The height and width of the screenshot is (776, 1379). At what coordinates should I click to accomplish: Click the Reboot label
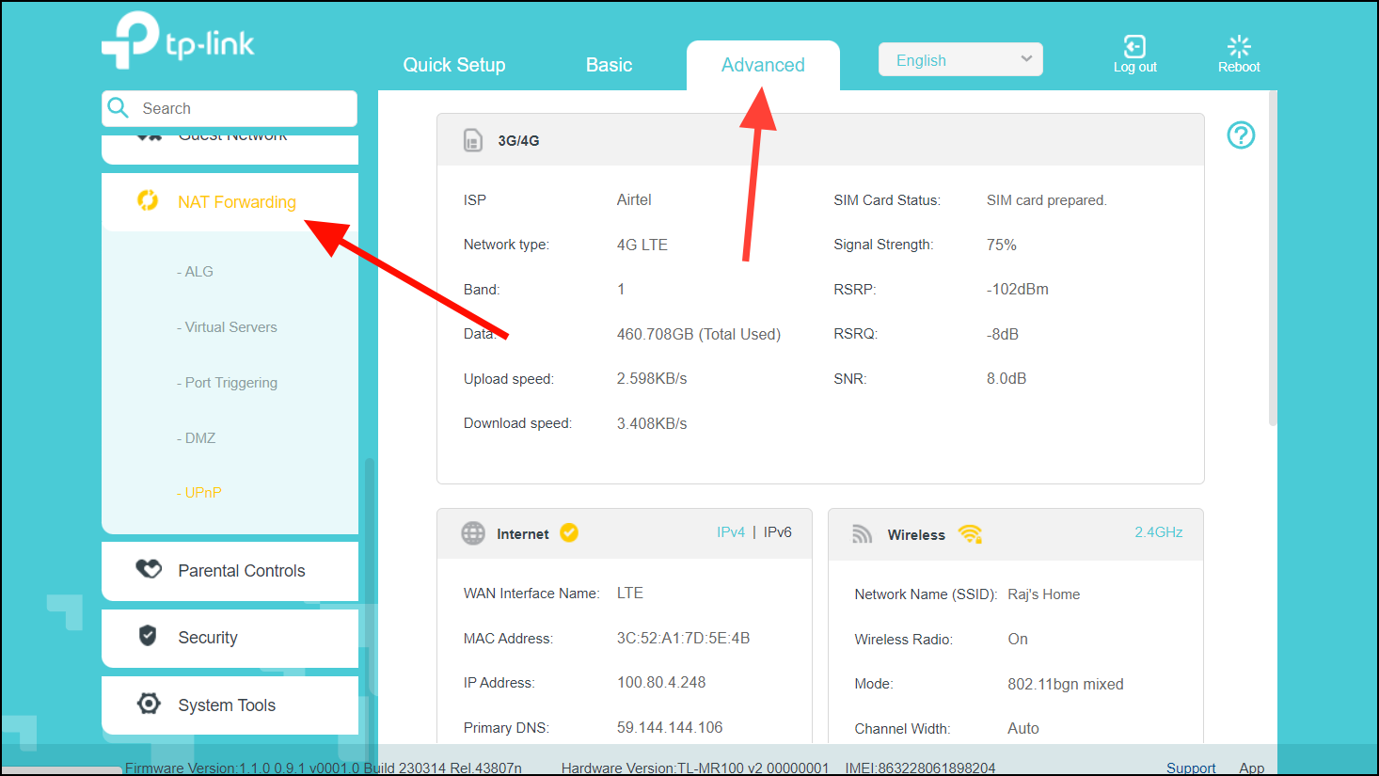(x=1239, y=68)
